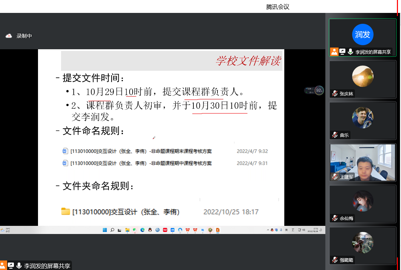
Task: Open File Explorer from the taskbar
Action: pyautogui.click(x=127, y=230)
